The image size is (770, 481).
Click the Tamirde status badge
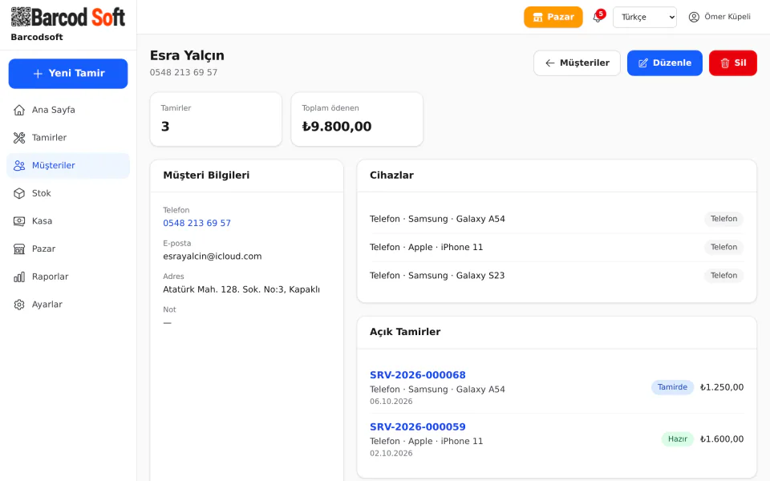point(672,387)
